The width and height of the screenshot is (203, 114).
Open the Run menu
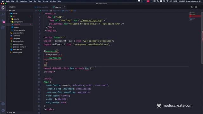(x=39, y=1)
